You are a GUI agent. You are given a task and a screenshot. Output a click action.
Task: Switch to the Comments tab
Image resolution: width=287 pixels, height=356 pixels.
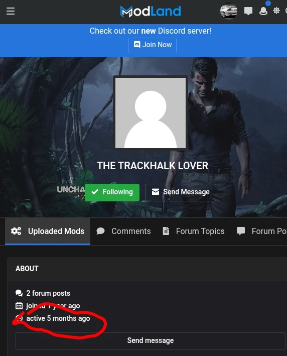123,231
